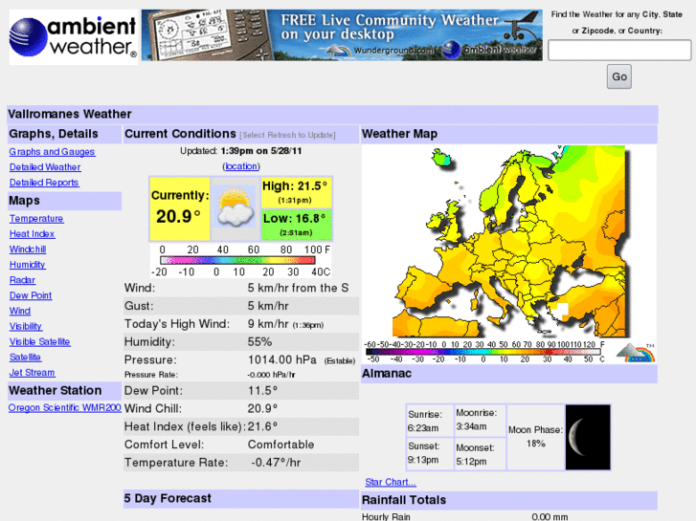Click the Rainfall Totals heading

pyautogui.click(x=403, y=500)
